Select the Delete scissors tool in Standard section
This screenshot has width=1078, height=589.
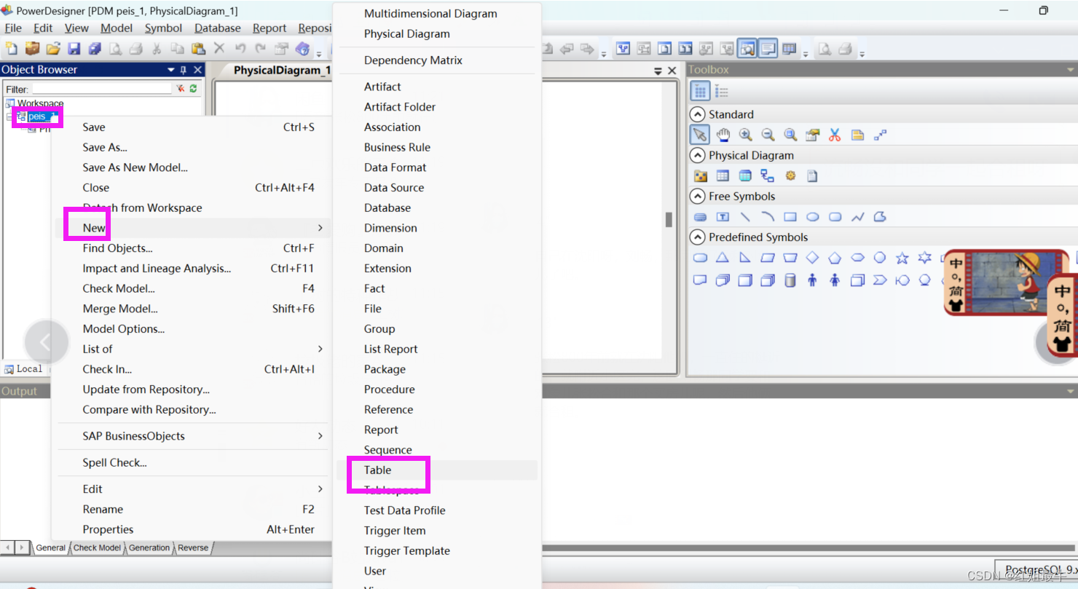(x=835, y=135)
